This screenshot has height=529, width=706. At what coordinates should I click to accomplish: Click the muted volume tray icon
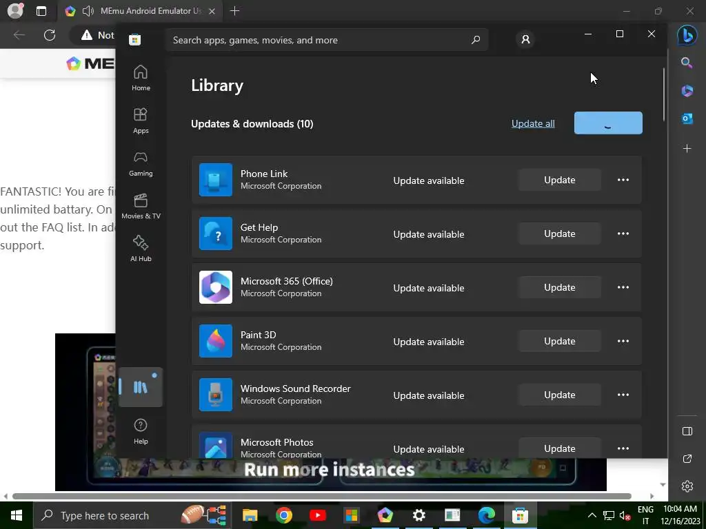[625, 515]
